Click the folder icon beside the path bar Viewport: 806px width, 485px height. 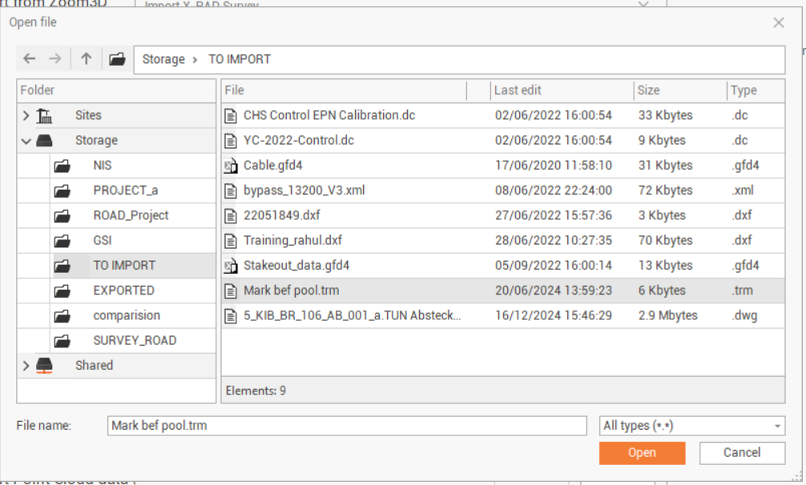[117, 58]
